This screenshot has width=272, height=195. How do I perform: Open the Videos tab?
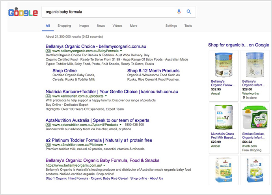(x=117, y=26)
